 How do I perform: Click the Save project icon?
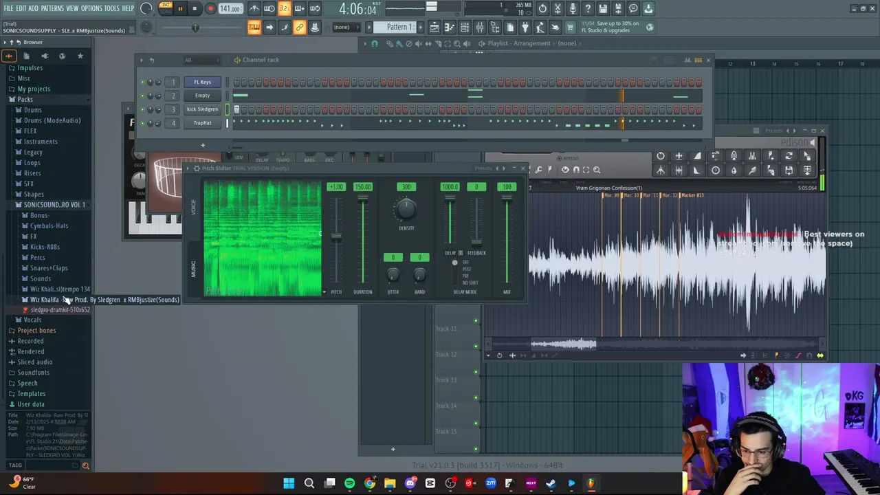(603, 9)
